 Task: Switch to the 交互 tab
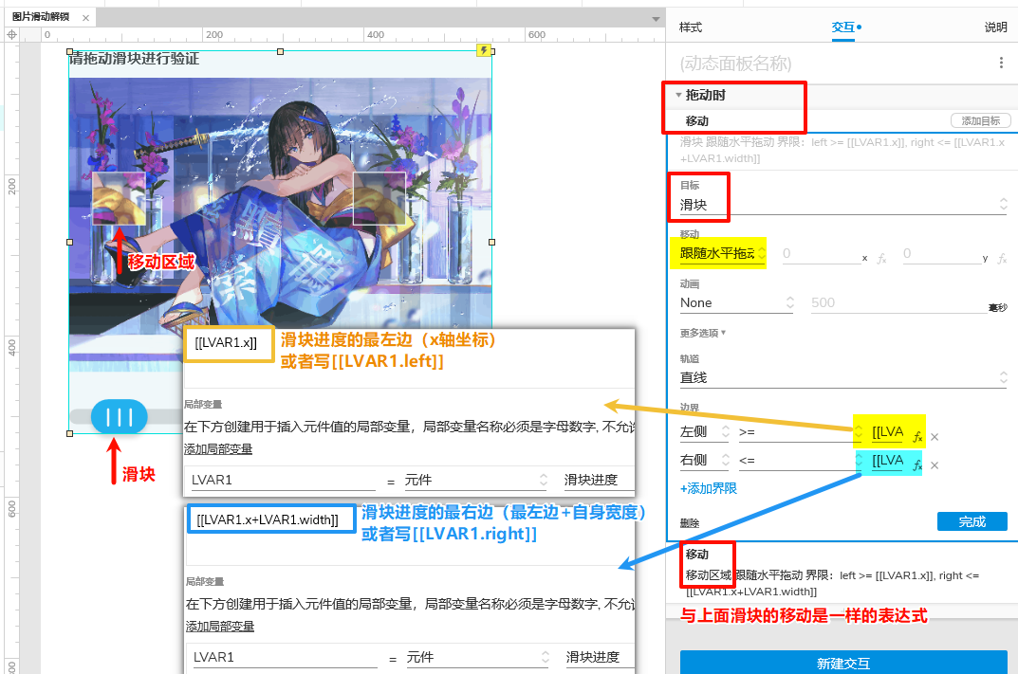[x=843, y=27]
